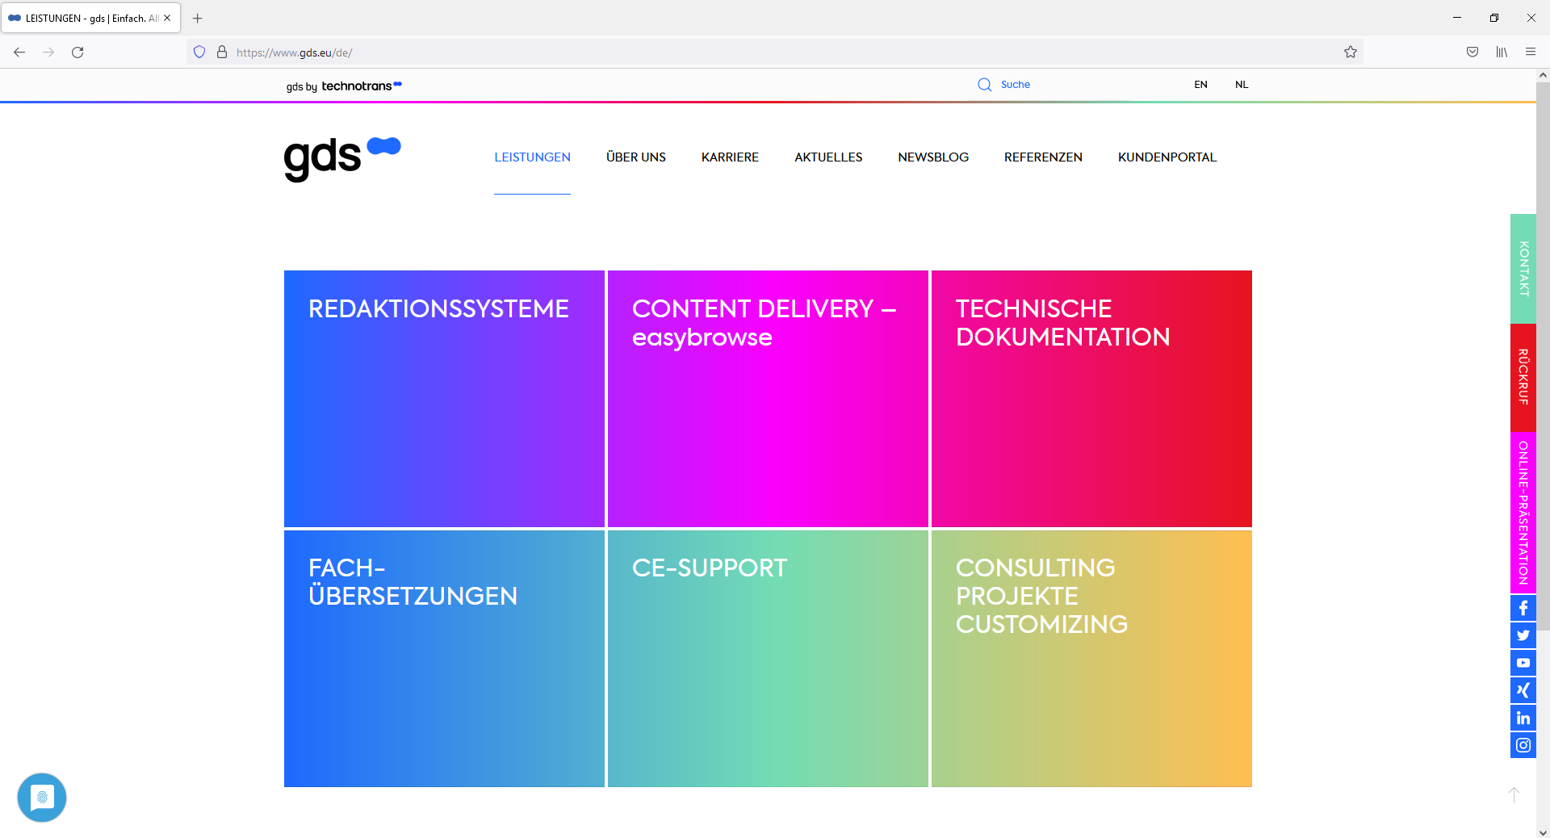Open the tracking protection shield
This screenshot has width=1550, height=838.
(x=199, y=52)
